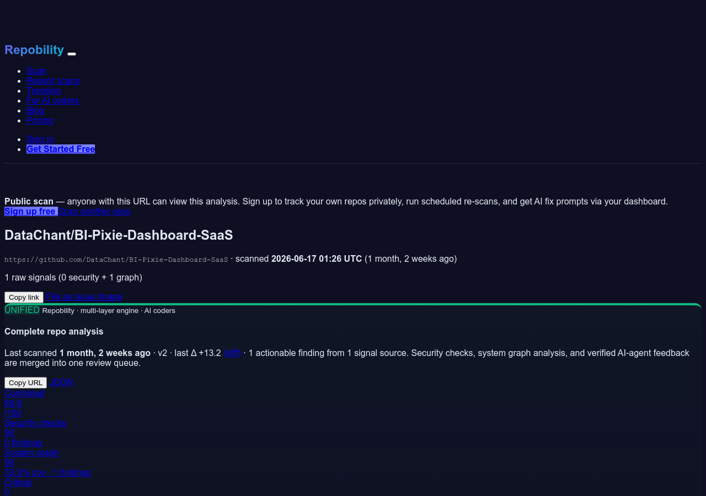706x496 pixels.
Task: Open the Security checks score card
Action: click(x=35, y=433)
